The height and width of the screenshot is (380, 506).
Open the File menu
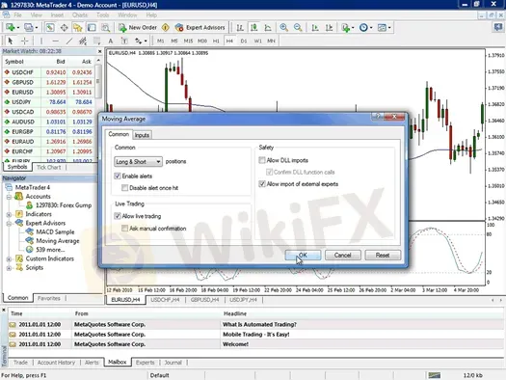click(x=17, y=14)
